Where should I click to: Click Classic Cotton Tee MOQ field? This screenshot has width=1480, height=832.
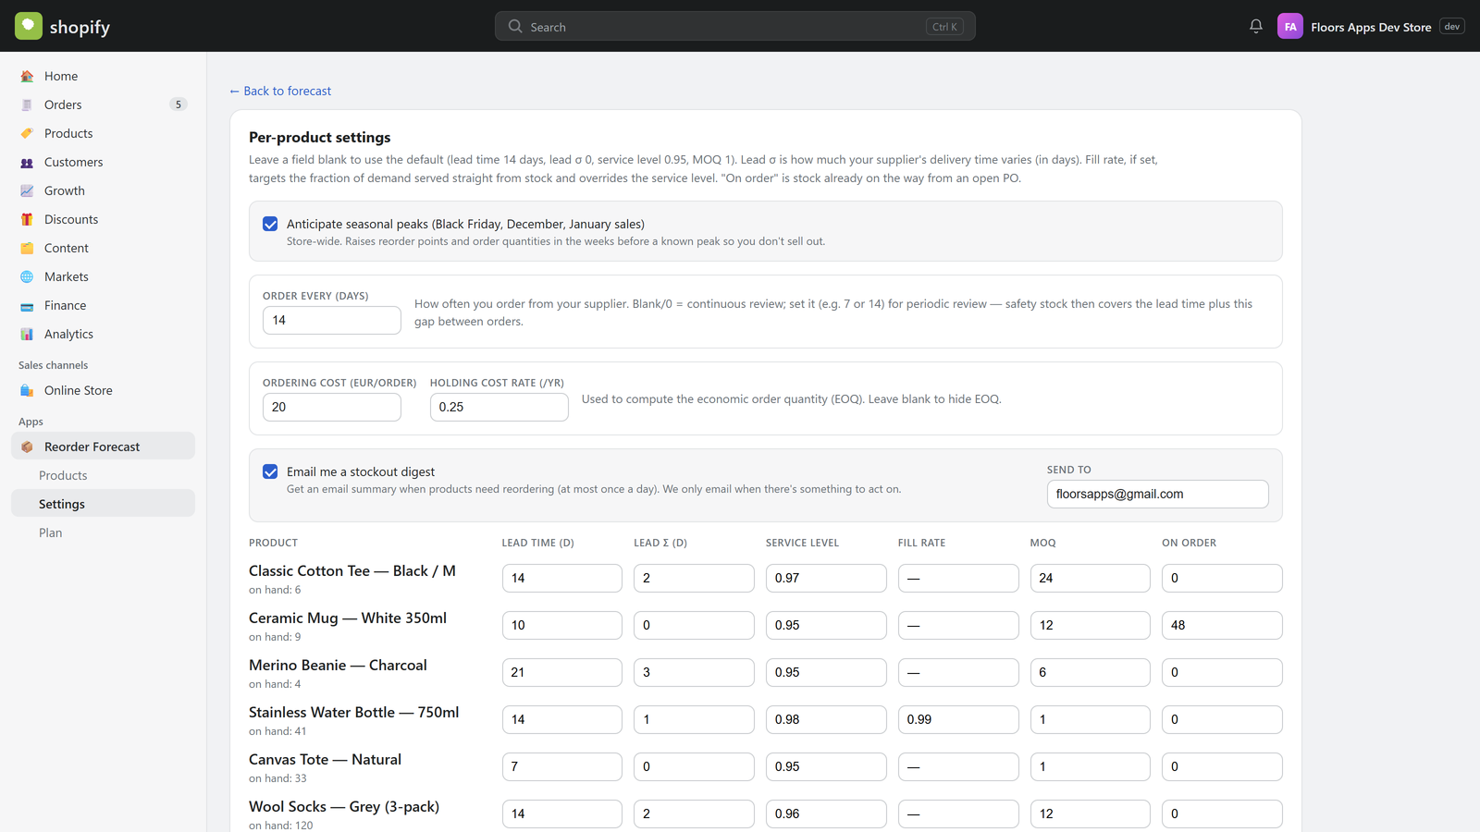tap(1091, 578)
